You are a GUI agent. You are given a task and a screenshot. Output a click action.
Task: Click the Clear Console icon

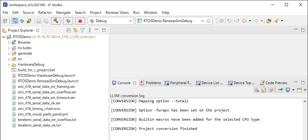coord(257,90)
